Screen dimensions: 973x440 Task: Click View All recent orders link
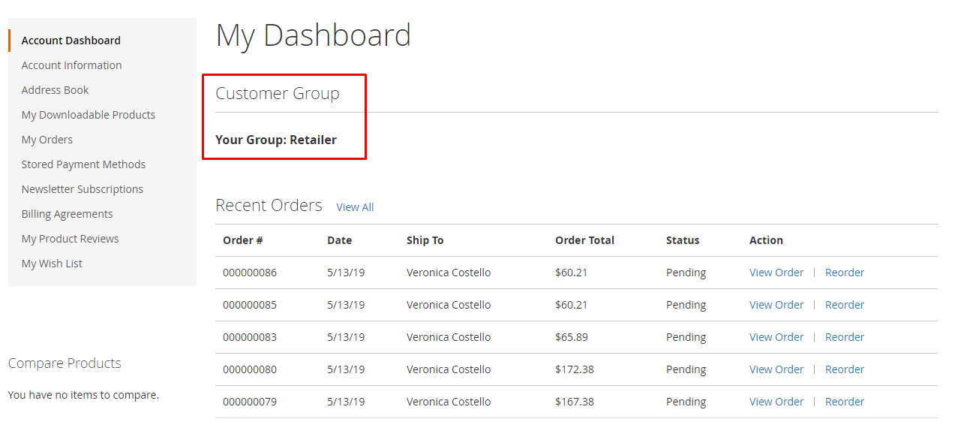pos(355,207)
